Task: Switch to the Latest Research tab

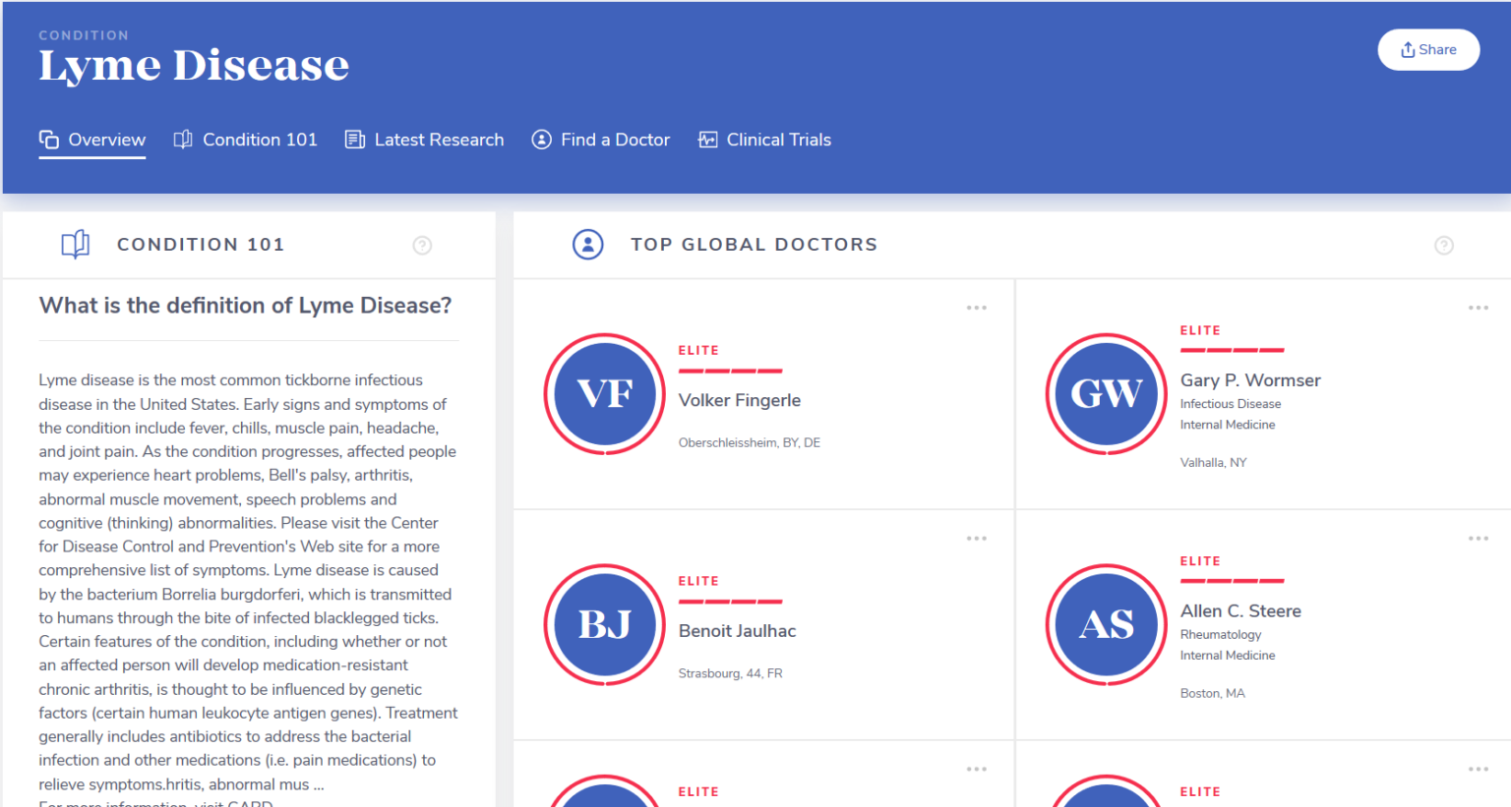Action: 424,140
